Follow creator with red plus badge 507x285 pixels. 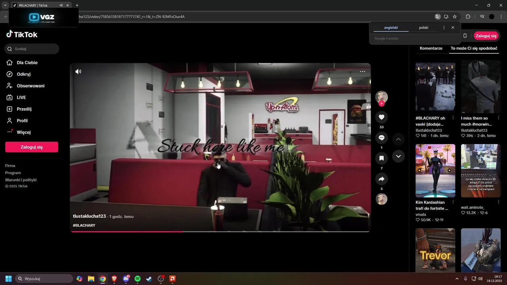(x=381, y=104)
